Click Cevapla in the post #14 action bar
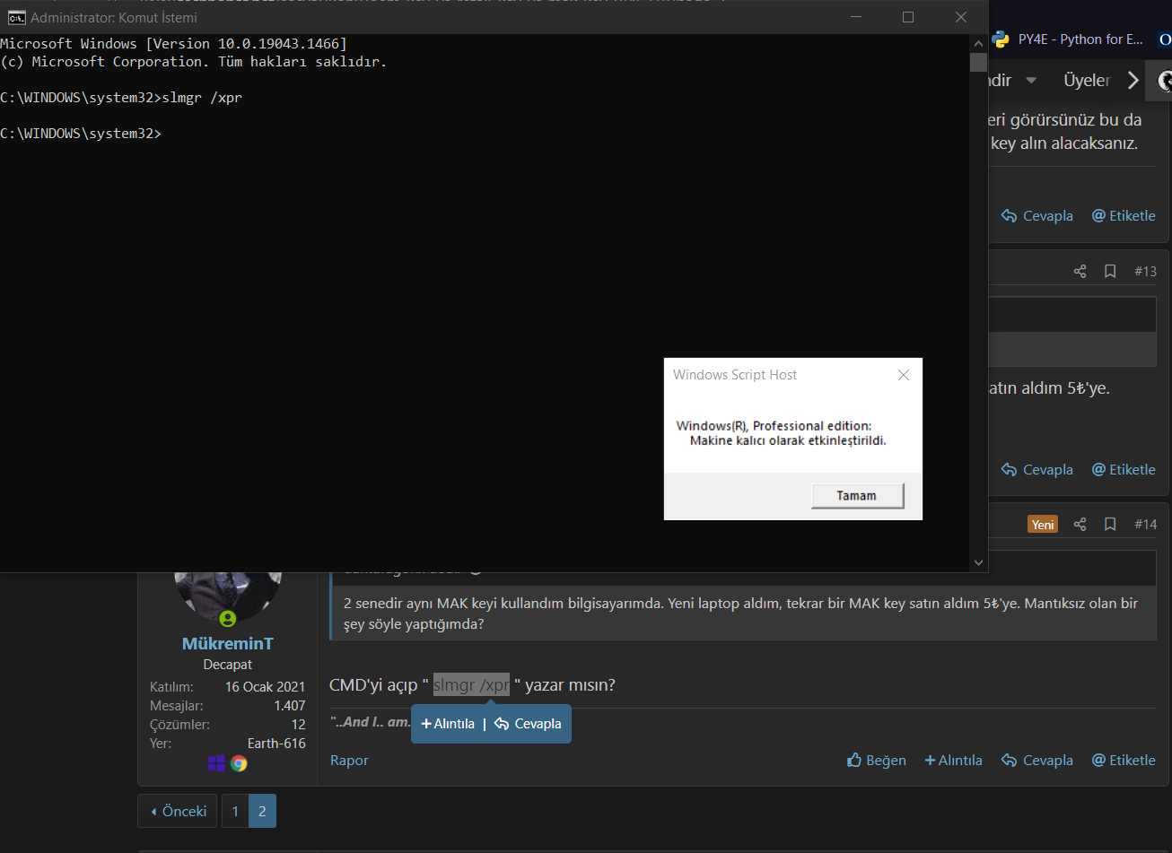Screen dimensions: 1172x853 tap(1037, 761)
